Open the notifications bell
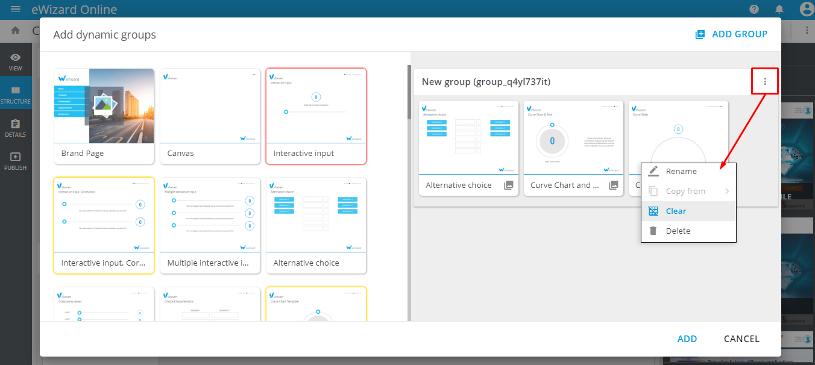 pos(779,9)
